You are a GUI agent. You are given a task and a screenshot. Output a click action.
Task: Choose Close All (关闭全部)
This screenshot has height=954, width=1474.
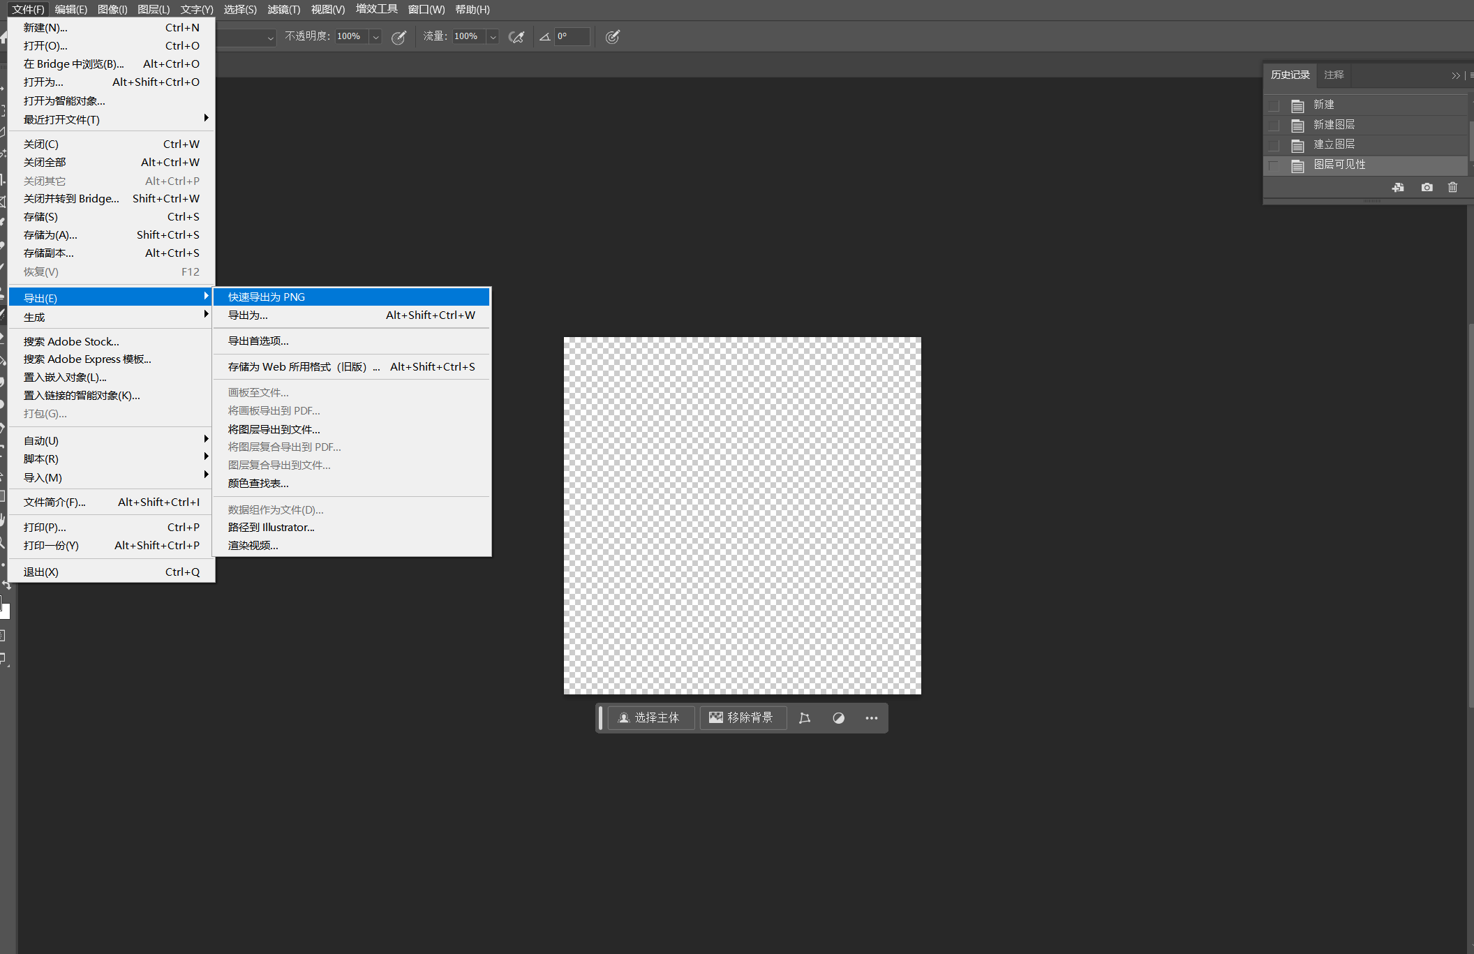click(111, 163)
